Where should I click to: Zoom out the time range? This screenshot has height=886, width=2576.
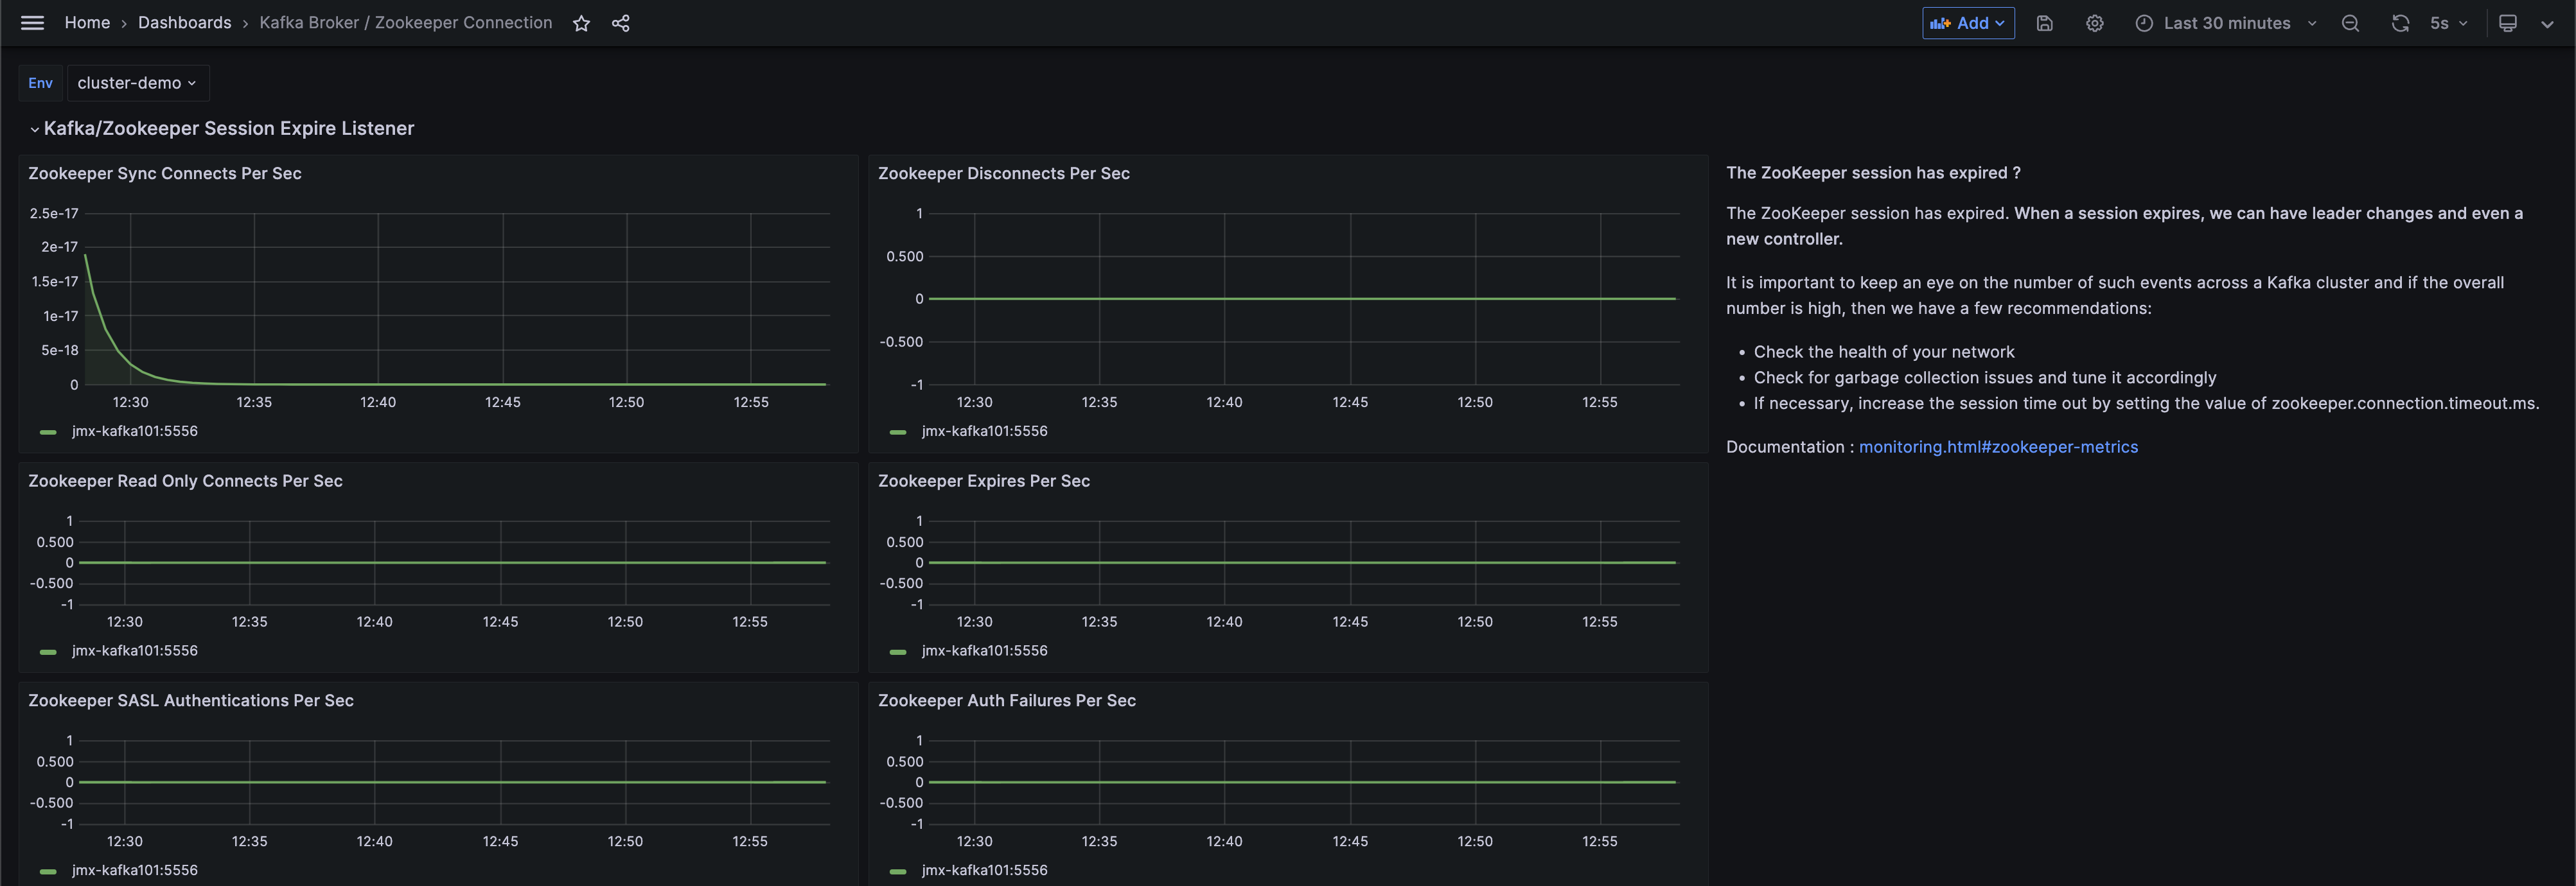[2350, 23]
